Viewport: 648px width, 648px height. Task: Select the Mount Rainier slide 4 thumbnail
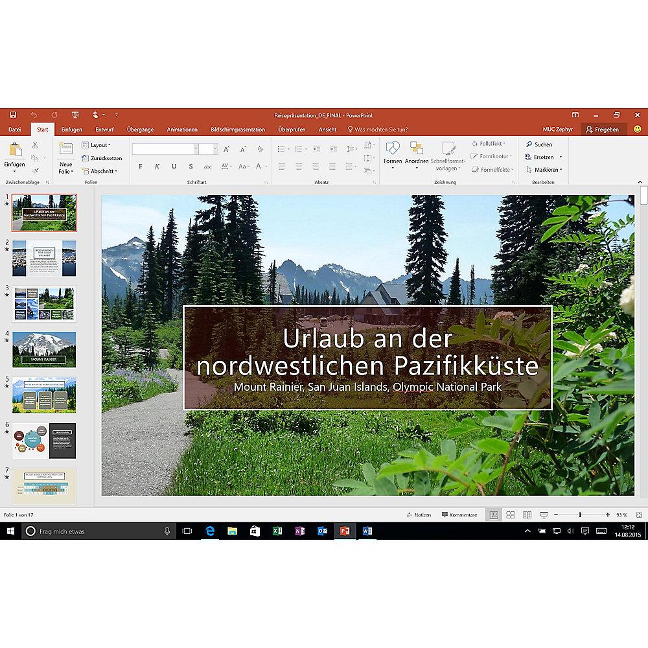44,349
